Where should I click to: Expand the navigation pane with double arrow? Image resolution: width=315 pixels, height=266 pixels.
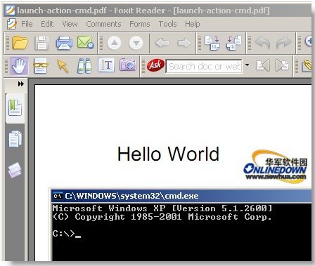(x=21, y=84)
